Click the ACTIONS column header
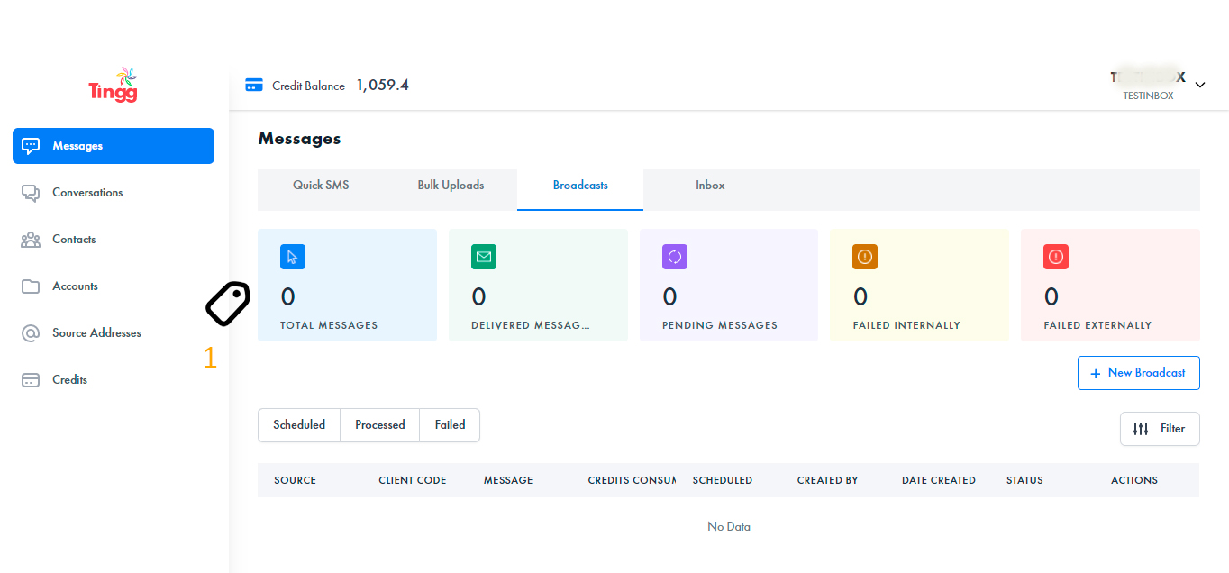Image resolution: width=1229 pixels, height=573 pixels. [x=1134, y=480]
